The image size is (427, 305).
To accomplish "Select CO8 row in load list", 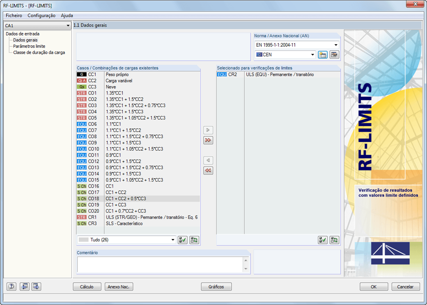I will click(x=138, y=137).
